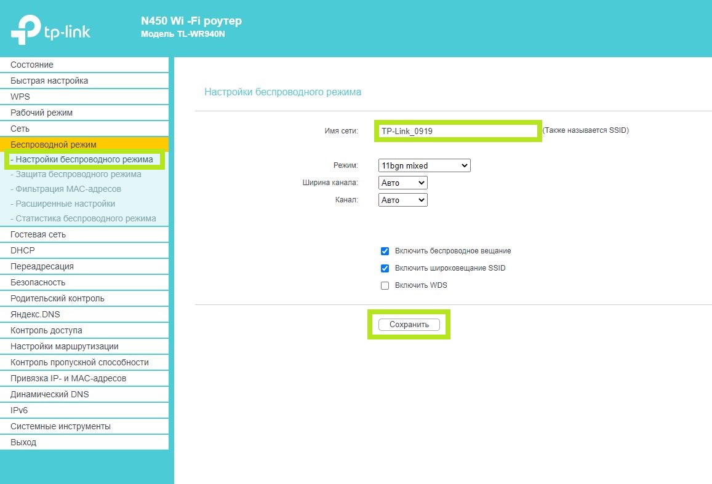Image resolution: width=712 pixels, height=484 pixels.
Task: Toggle the 'Включить широковещание SSID' checkbox
Action: [x=385, y=268]
